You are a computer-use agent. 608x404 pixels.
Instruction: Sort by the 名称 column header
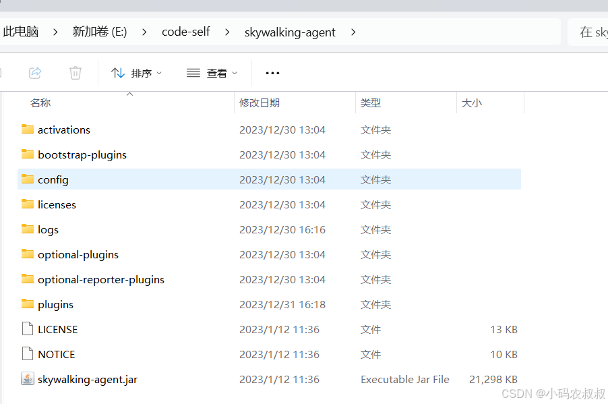click(x=40, y=103)
